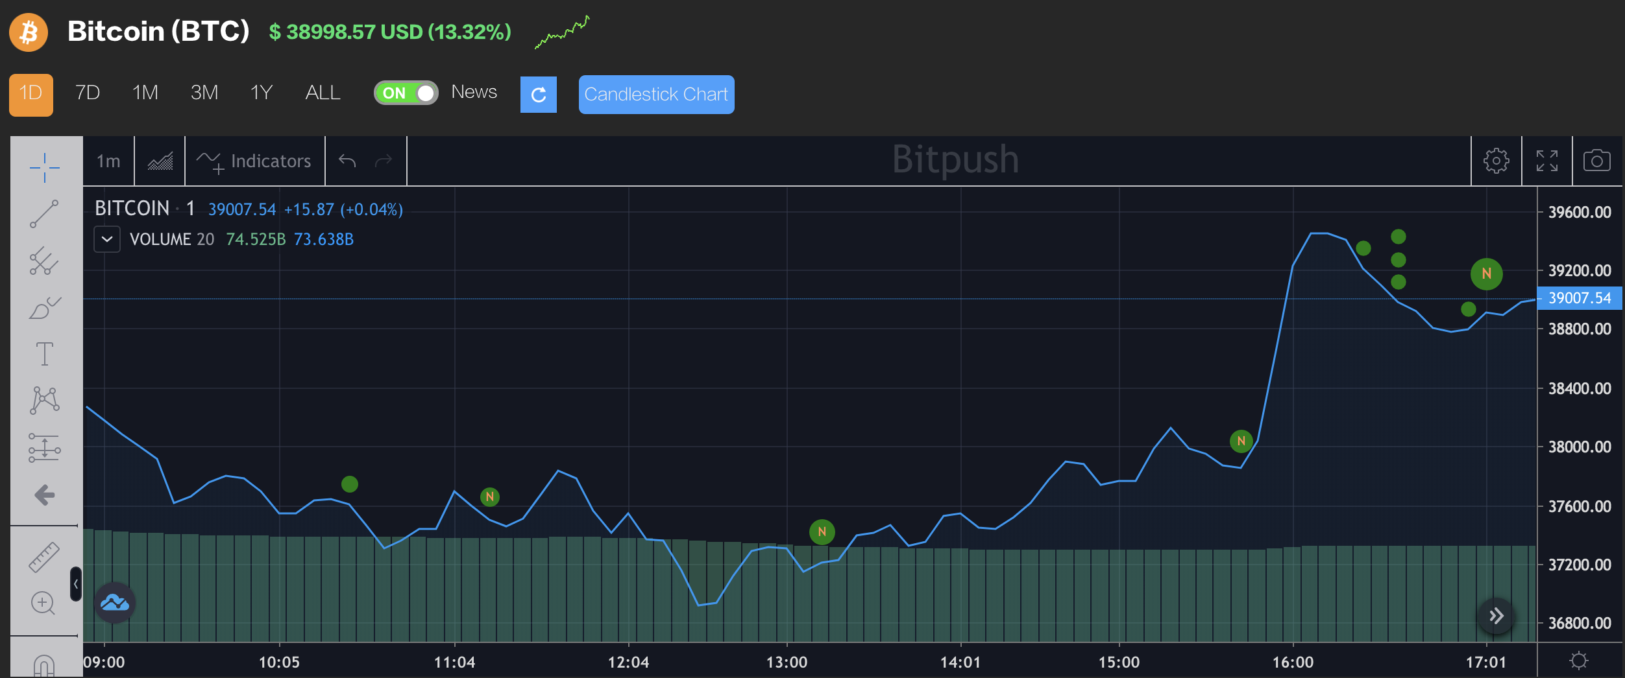Click the Candlestick Chart button

click(656, 95)
